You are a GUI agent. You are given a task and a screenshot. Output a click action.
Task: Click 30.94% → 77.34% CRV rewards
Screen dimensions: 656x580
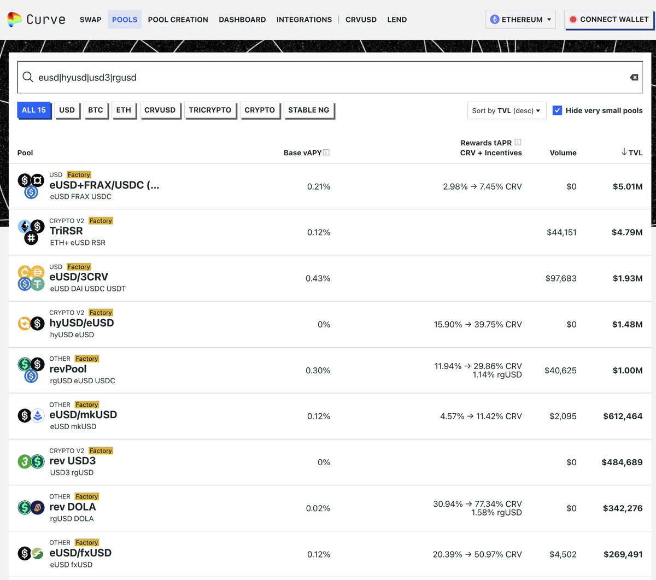tap(477, 503)
